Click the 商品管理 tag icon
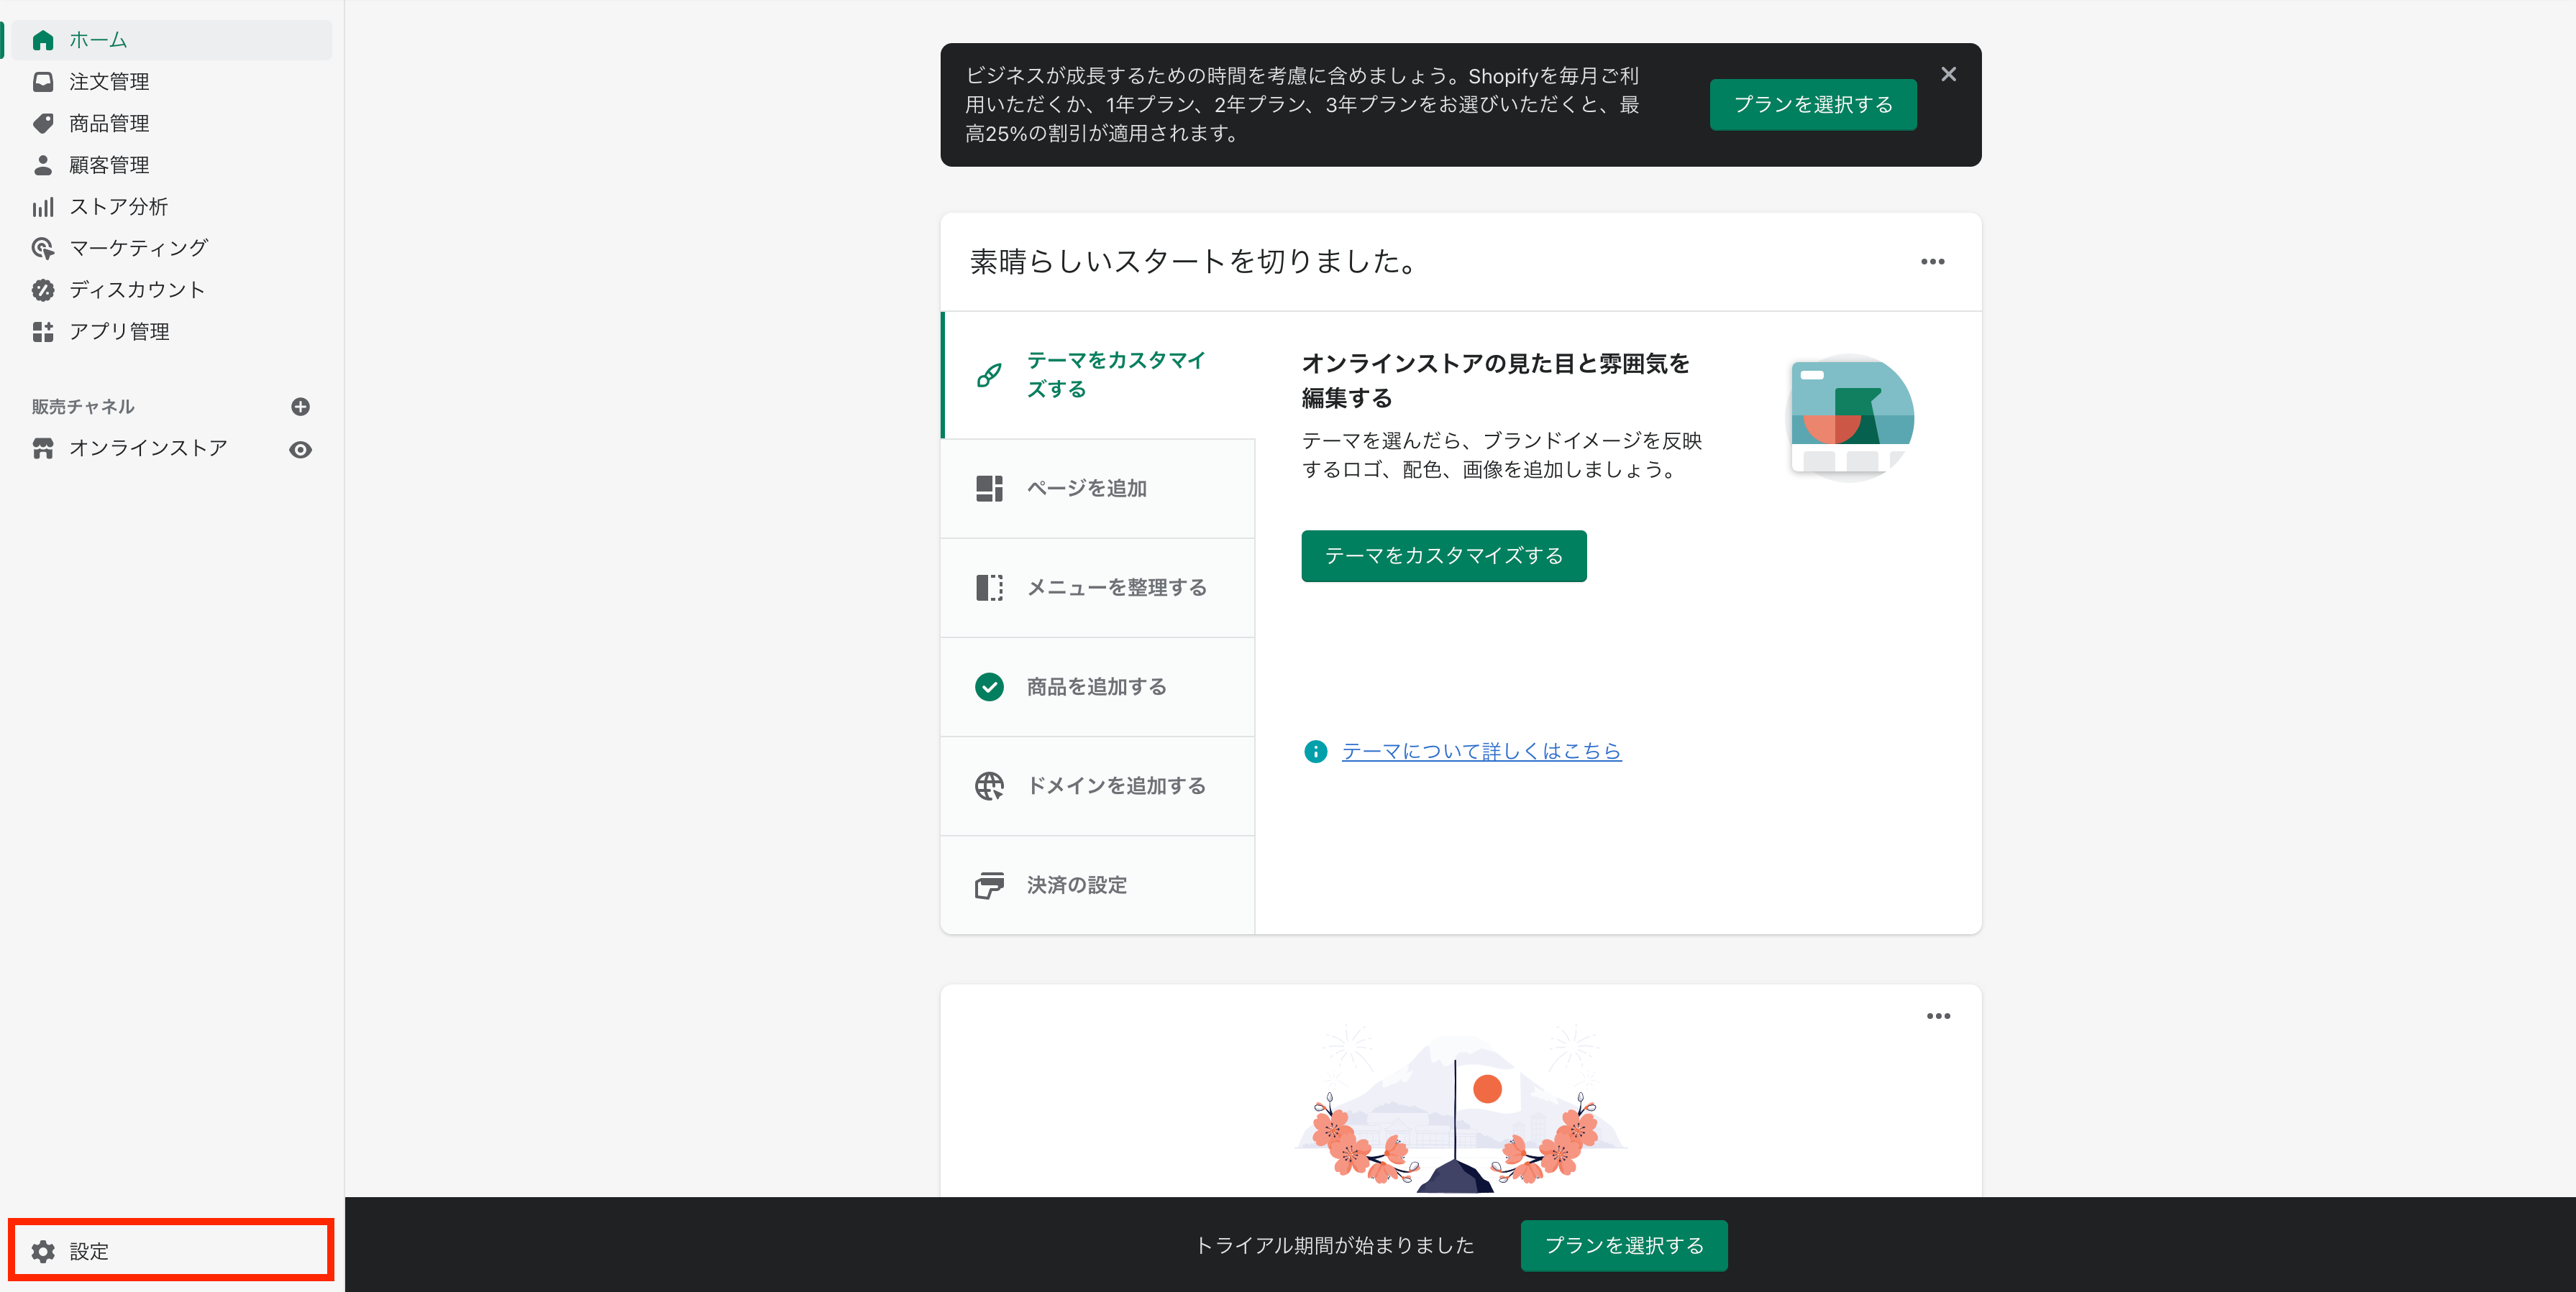The width and height of the screenshot is (2576, 1292). (43, 123)
